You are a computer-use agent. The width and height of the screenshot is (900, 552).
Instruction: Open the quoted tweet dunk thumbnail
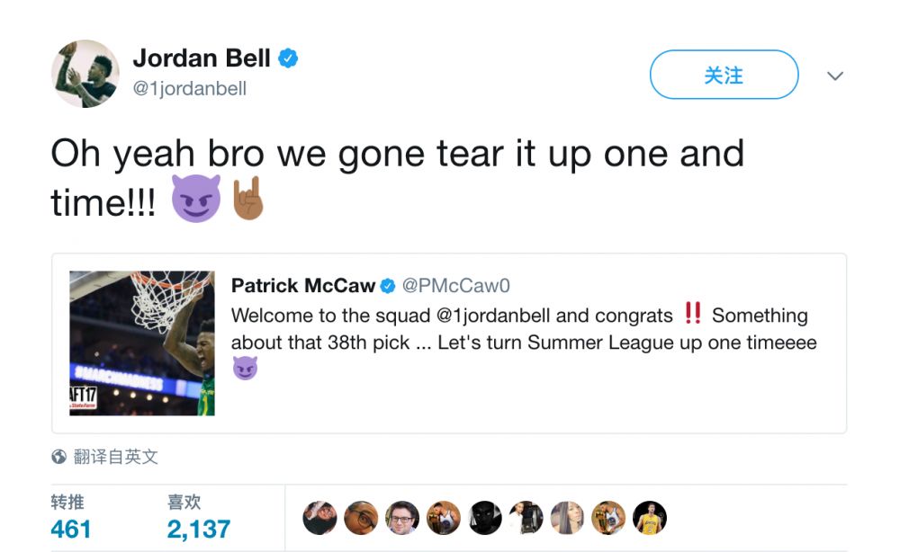(x=142, y=343)
